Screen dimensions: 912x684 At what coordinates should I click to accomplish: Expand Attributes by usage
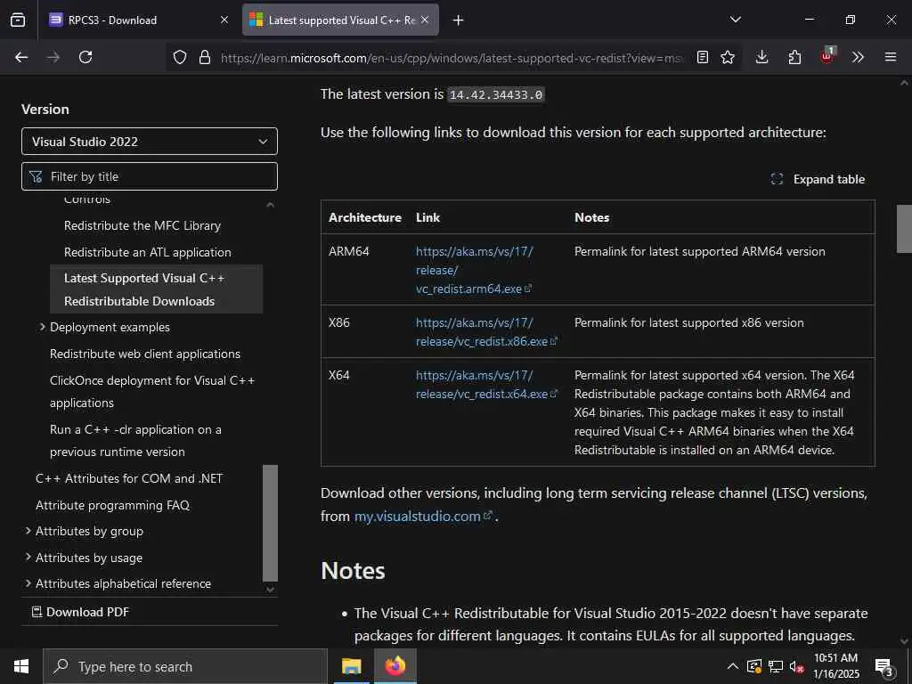click(x=28, y=558)
